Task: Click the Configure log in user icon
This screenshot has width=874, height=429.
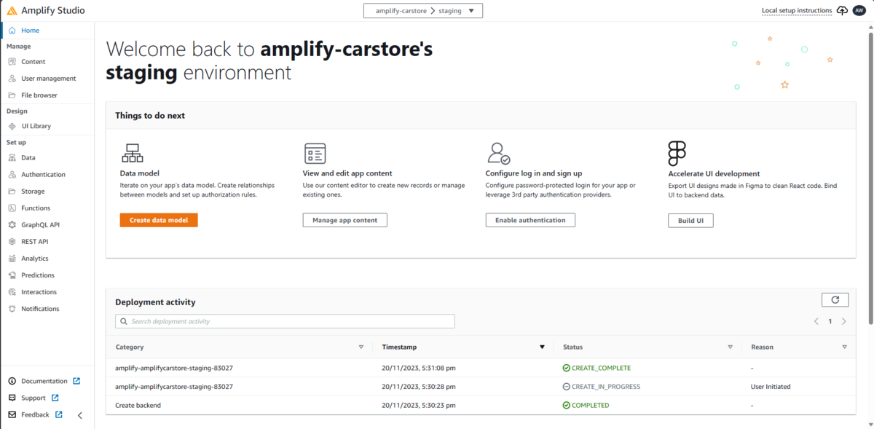Action: coord(498,153)
